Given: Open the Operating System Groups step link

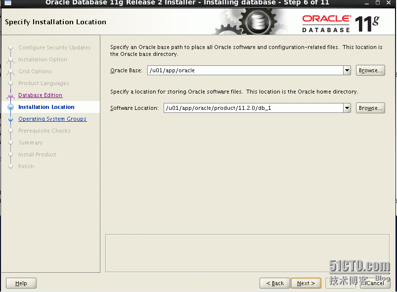Looking at the screenshot, I should pyautogui.click(x=52, y=119).
